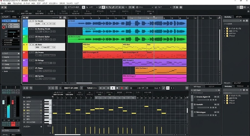
Task: Switch to the upper MediaBay tab
Action: pyautogui.click(x=228, y=17)
